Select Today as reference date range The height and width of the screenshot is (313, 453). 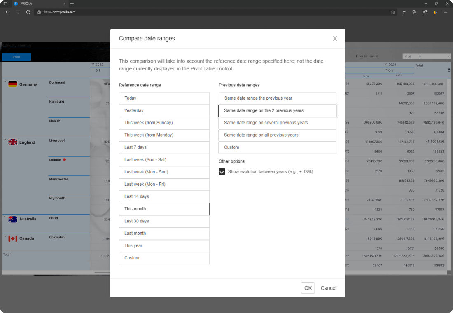coord(164,98)
